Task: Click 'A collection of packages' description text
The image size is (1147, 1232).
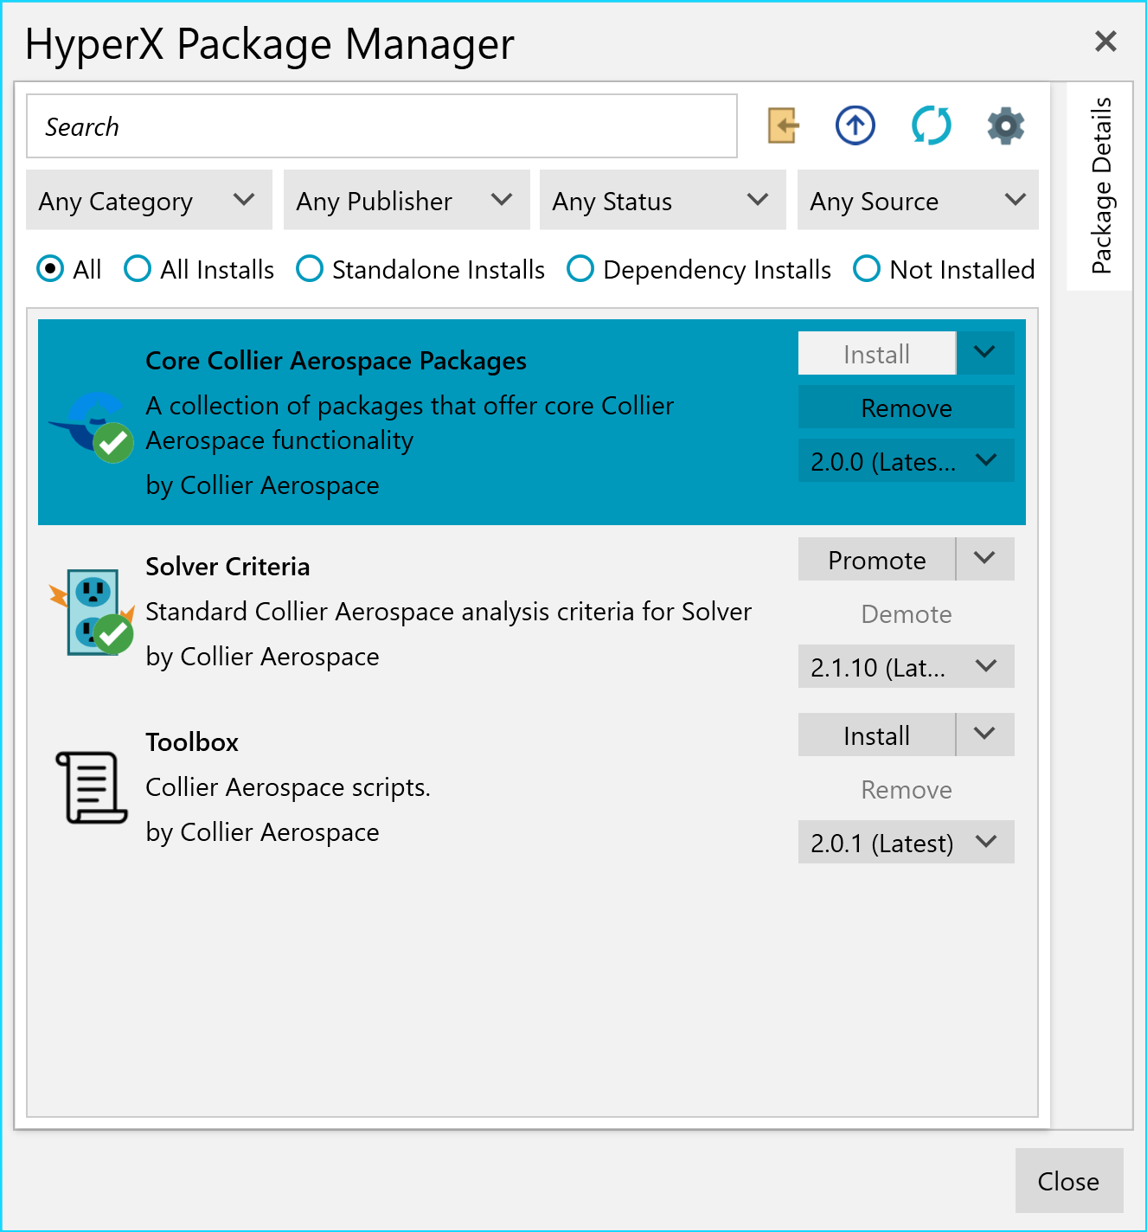Action: pos(409,423)
